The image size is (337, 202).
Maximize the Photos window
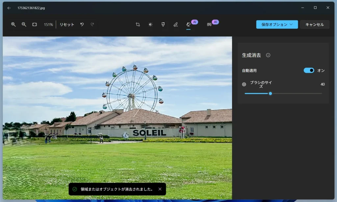point(315,8)
